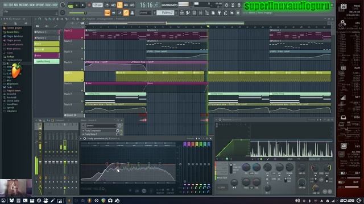Screen dimensions: 364x204
Task: Click the microphone recording icon
Action: pos(239,5)
